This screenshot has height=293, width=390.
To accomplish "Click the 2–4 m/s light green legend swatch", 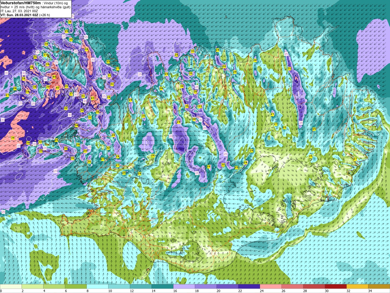I will [x=33, y=287].
